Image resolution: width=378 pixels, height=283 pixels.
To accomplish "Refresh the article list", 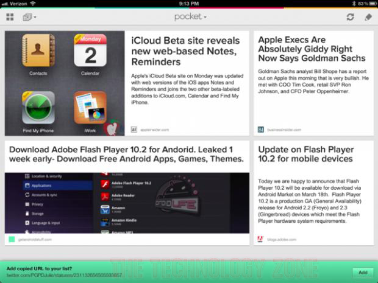I will tap(351, 17).
